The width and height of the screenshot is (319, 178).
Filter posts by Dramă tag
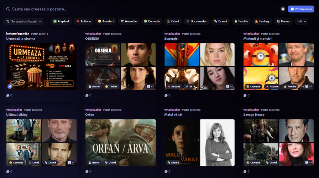click(x=220, y=21)
